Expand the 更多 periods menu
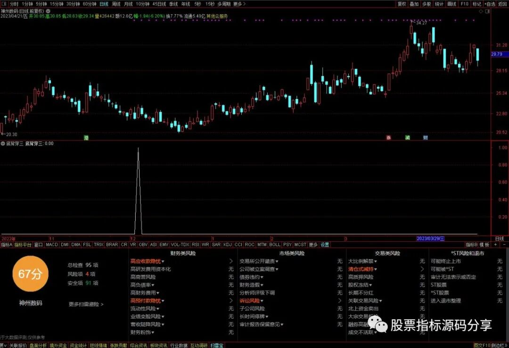 tap(239, 4)
